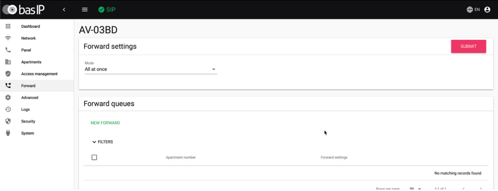Click the Apartments building icon
The width and height of the screenshot is (498, 191).
(8, 62)
